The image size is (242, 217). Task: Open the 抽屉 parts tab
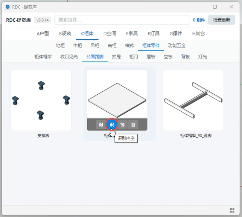(116, 57)
